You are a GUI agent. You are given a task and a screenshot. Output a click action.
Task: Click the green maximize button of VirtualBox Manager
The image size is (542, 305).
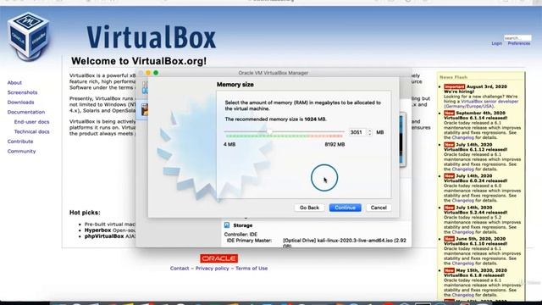tap(156, 73)
